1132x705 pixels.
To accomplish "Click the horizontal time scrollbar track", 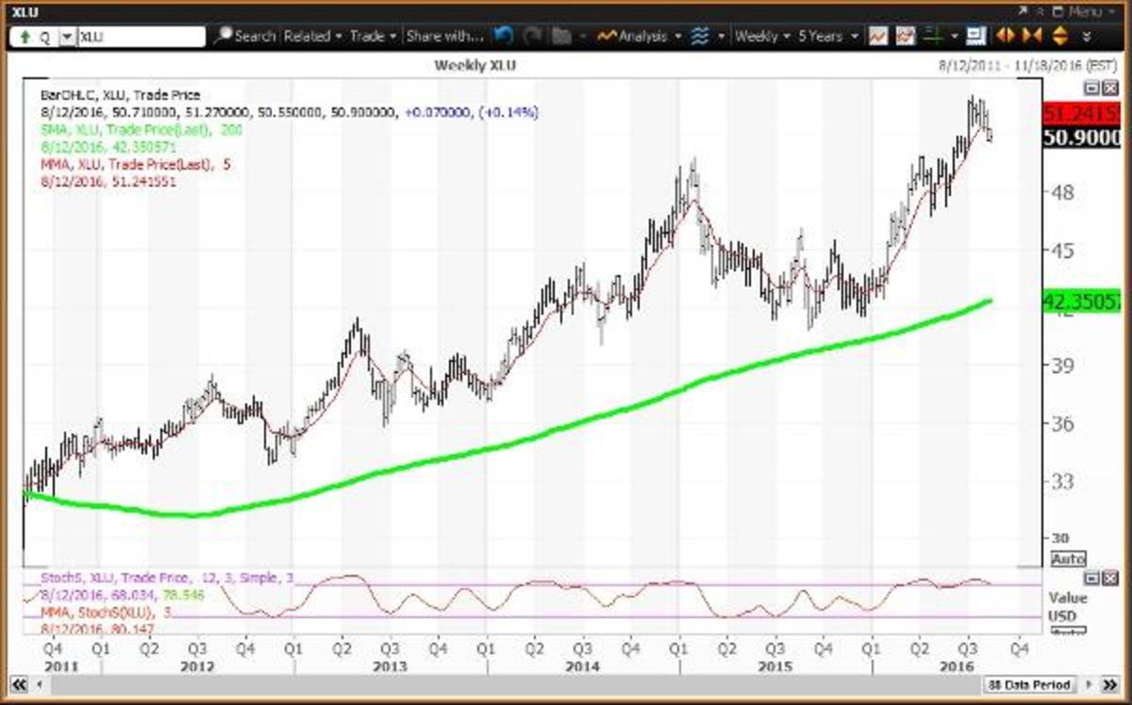I will click(x=472, y=684).
